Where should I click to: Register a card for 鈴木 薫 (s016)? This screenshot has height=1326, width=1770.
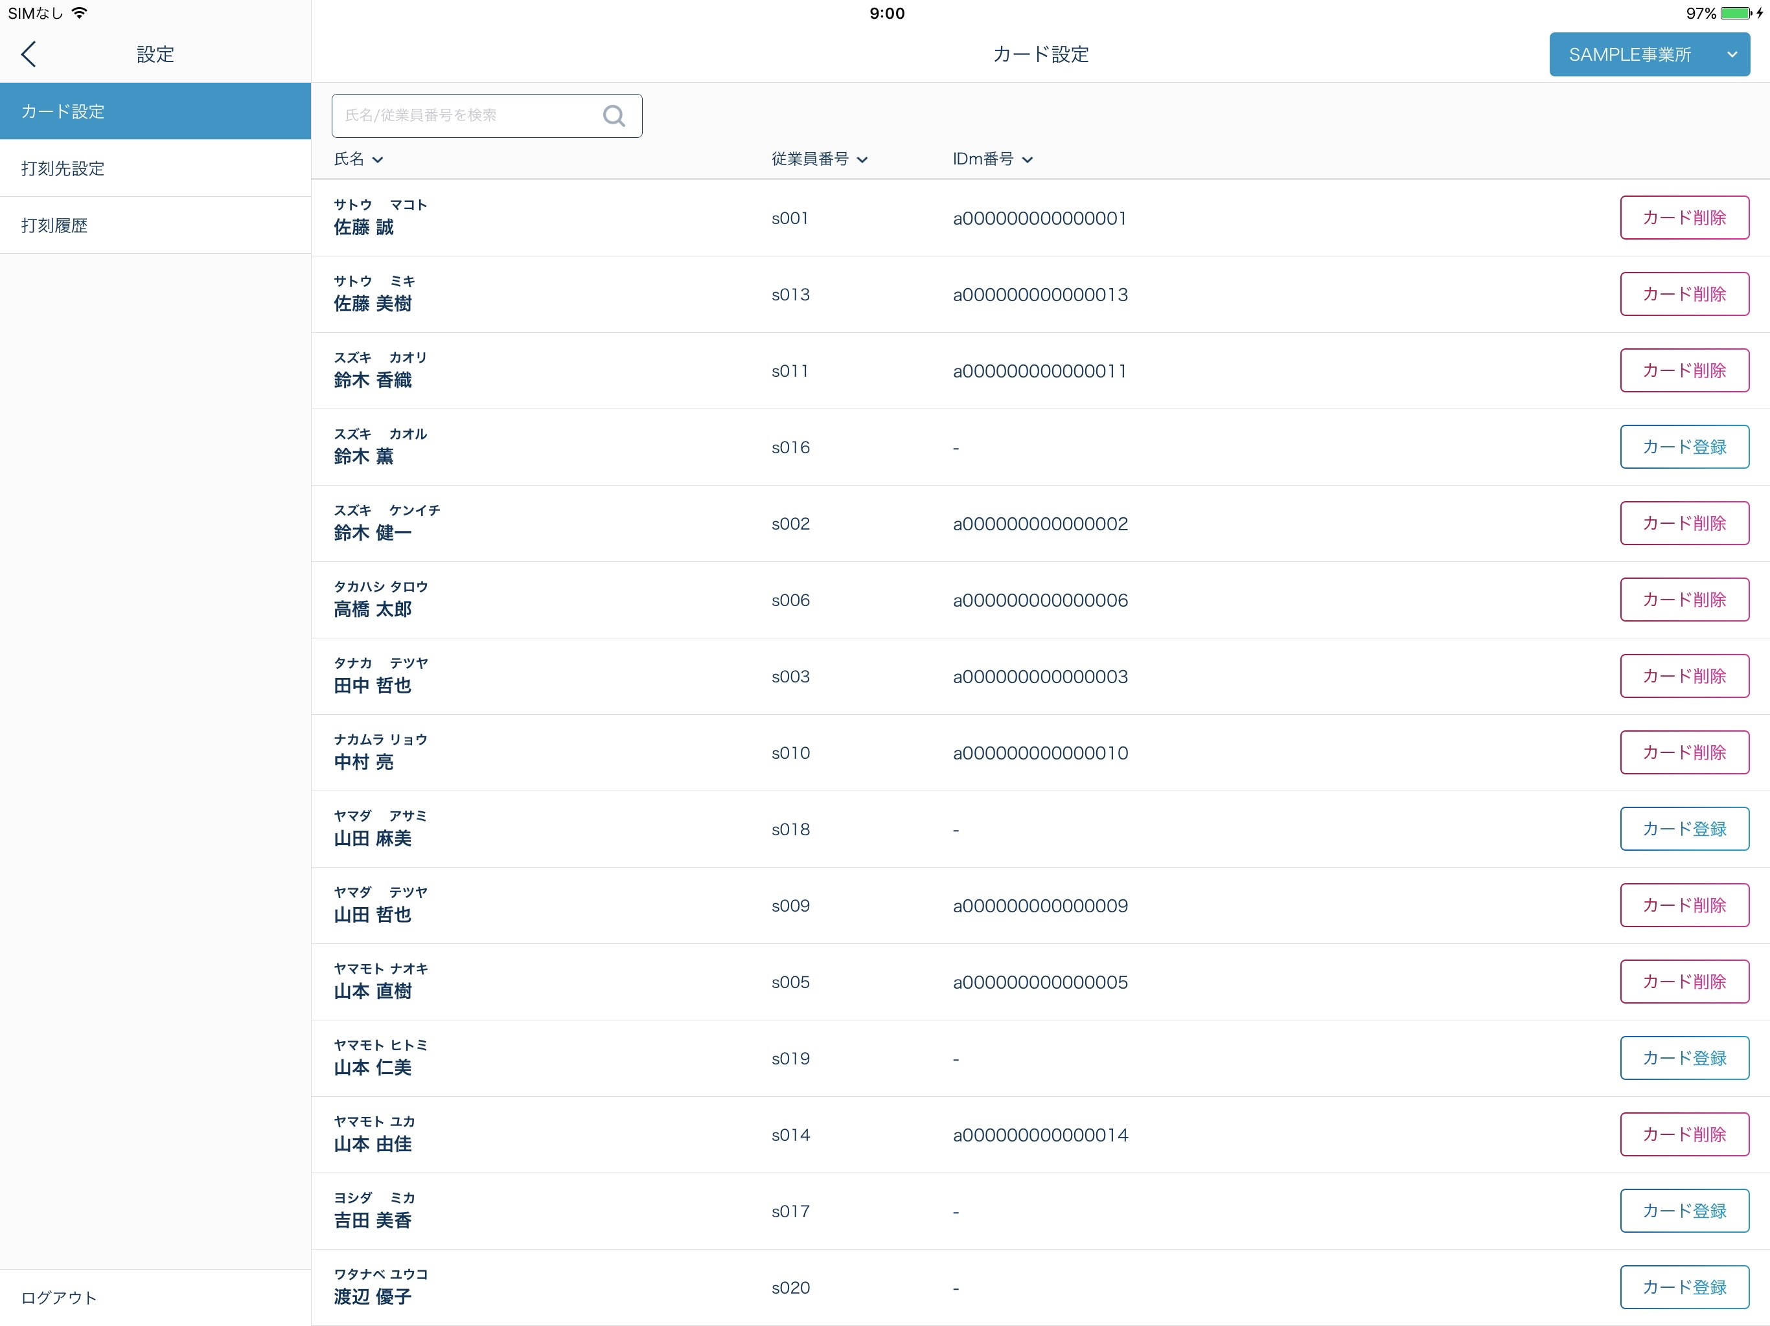point(1684,447)
